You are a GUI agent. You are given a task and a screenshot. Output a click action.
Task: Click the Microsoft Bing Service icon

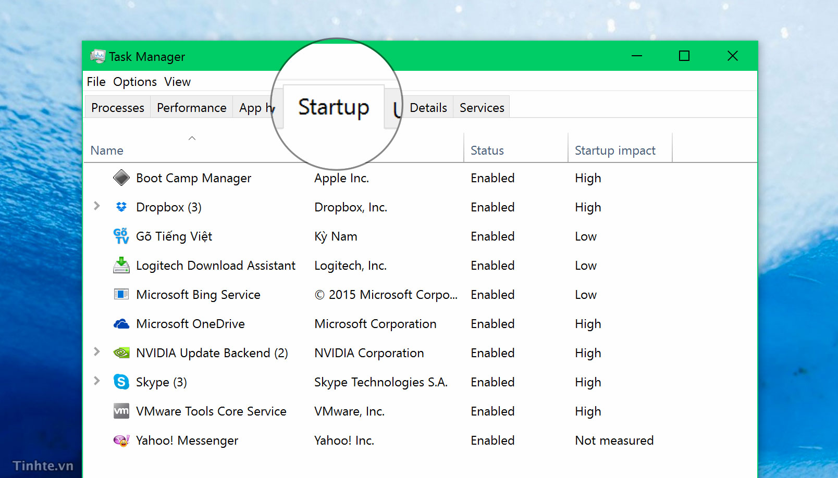click(121, 295)
